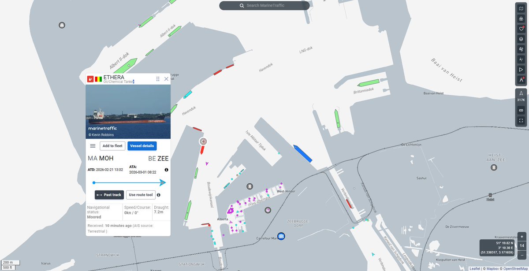Viewport: 529px width, 271px height.
Task: Open the map type selector icon
Action: click(521, 8)
